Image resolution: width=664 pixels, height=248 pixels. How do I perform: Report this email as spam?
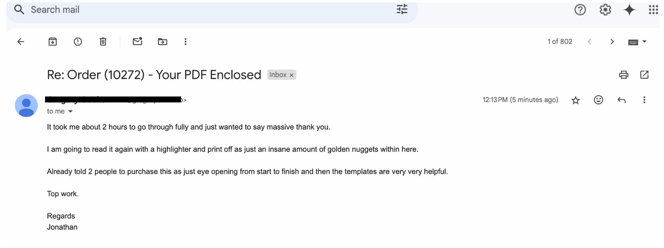78,42
